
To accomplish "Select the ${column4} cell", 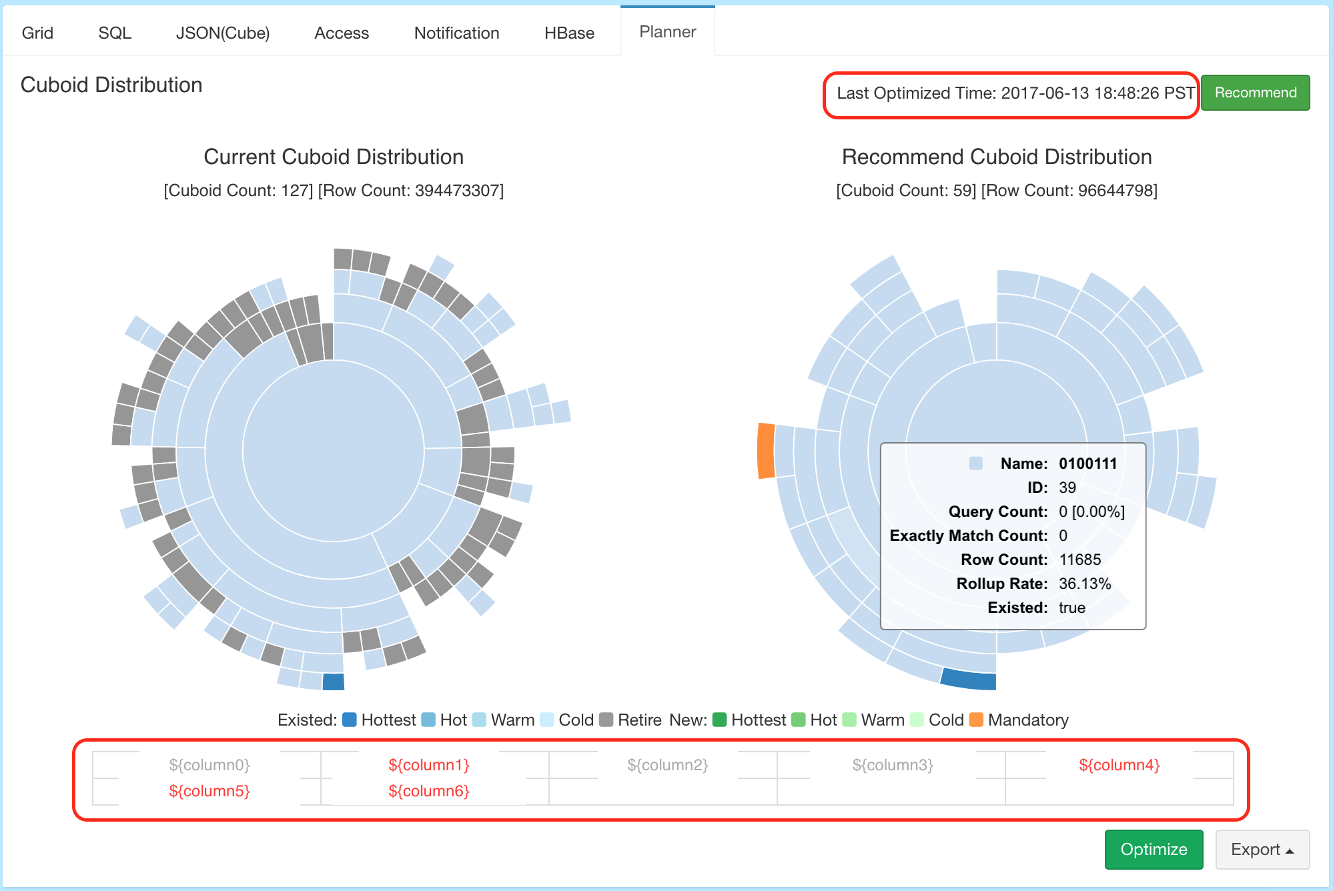I will [1119, 765].
